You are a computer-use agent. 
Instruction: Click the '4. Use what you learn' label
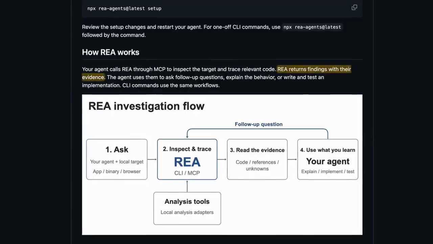tap(328, 150)
